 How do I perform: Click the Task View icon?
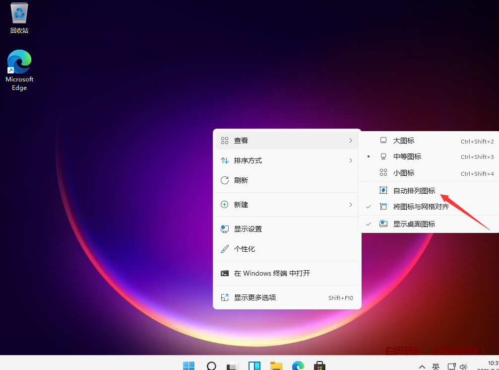(232, 366)
